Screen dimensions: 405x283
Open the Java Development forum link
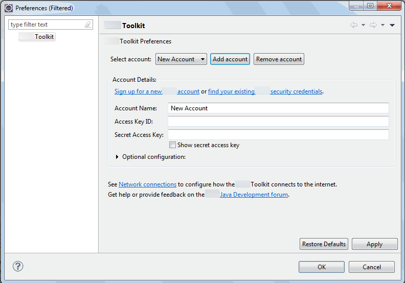[x=254, y=195]
